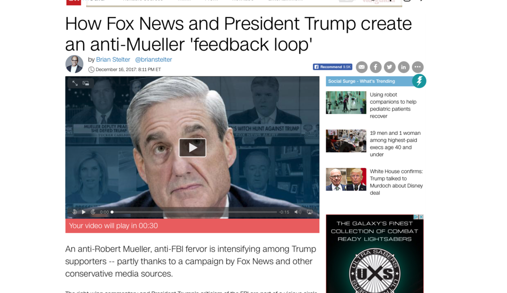Close the lightsabers advertisement
Viewport: 507px width, 293px height.
tap(421, 217)
